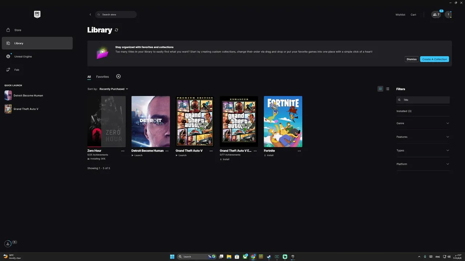Switch to list view

[x=388, y=89]
